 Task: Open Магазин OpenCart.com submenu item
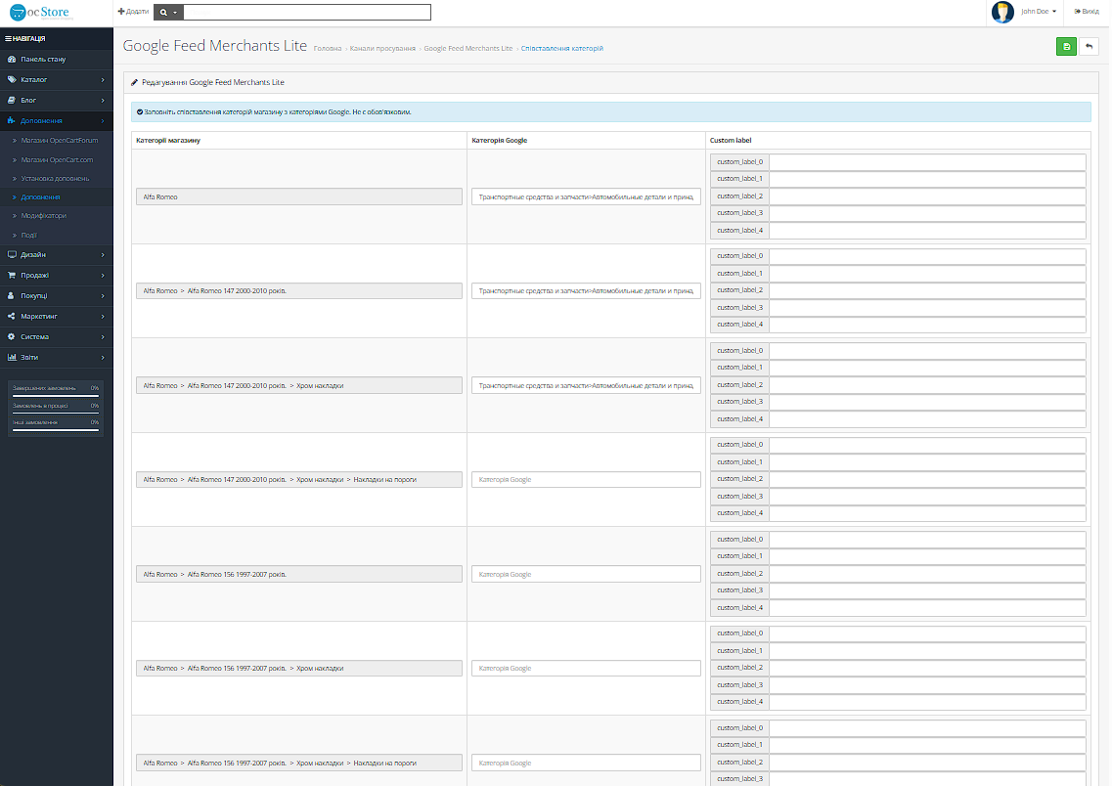[57, 160]
